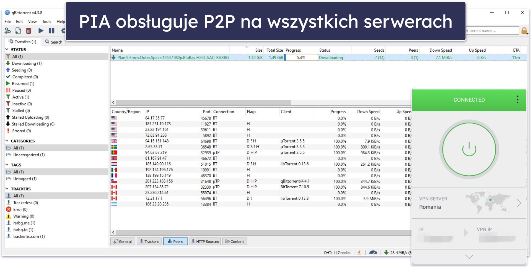Toggle the PIA VPN power button
Viewport: 531px width, 267px height.
(469, 149)
